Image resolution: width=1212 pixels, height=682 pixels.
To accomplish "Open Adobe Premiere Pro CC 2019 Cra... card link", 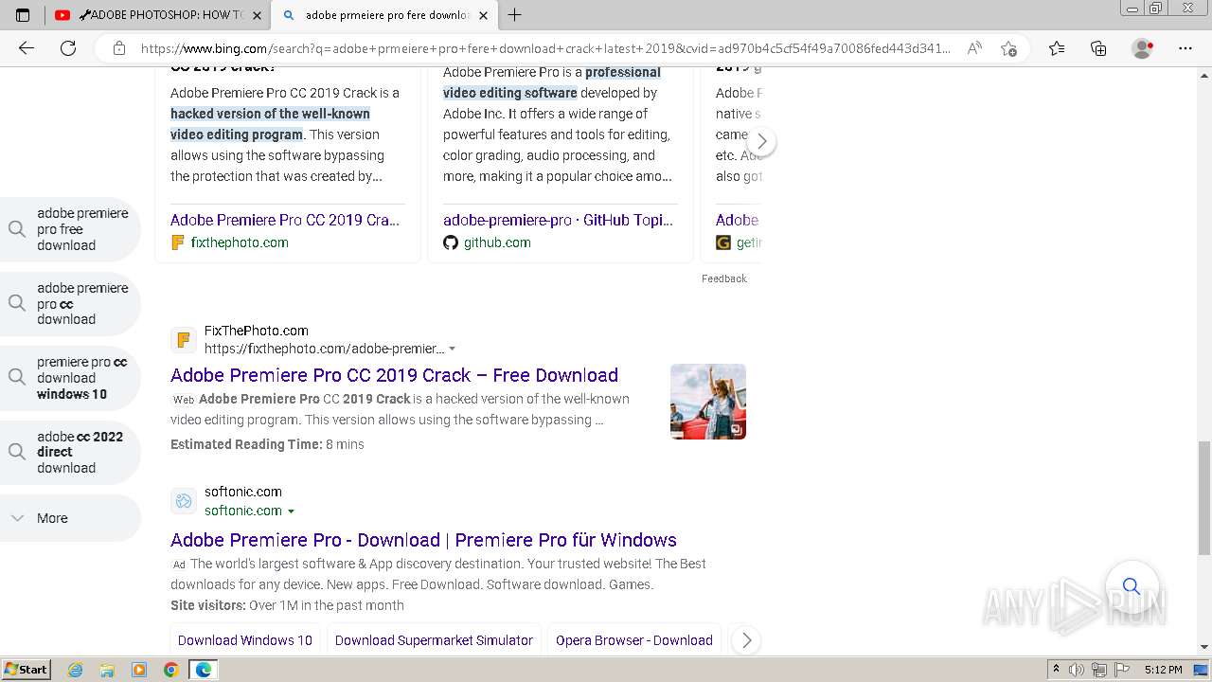I will (x=285, y=220).
